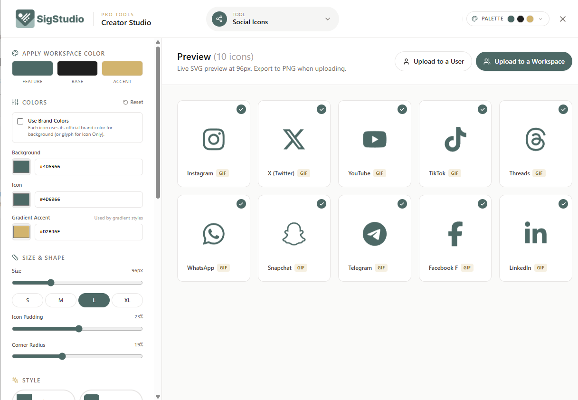This screenshot has width=578, height=400.
Task: Deselect the LinkedIn card checkmark
Action: point(563,204)
